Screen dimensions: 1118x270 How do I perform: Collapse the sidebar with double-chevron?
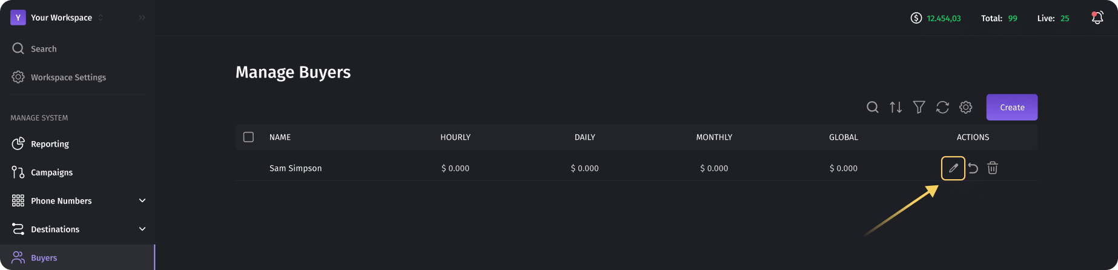142,18
